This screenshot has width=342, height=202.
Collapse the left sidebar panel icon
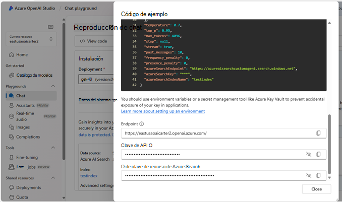coord(50,27)
